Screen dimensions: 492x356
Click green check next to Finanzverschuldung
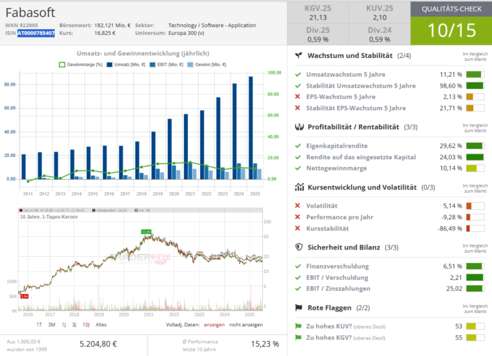(x=298, y=266)
